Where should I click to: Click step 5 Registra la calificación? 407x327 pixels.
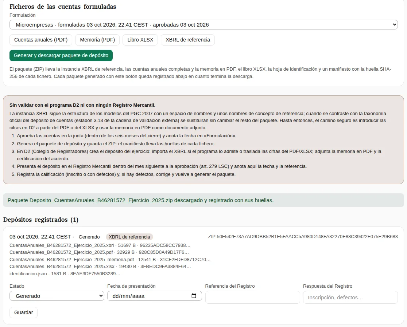tap(126, 174)
